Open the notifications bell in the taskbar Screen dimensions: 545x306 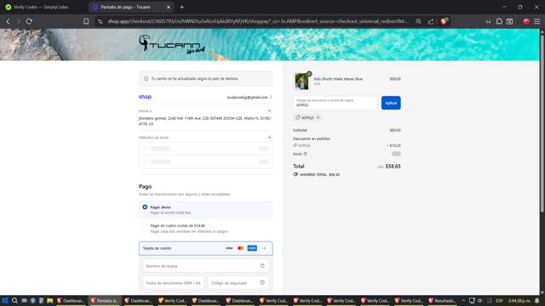point(537,301)
